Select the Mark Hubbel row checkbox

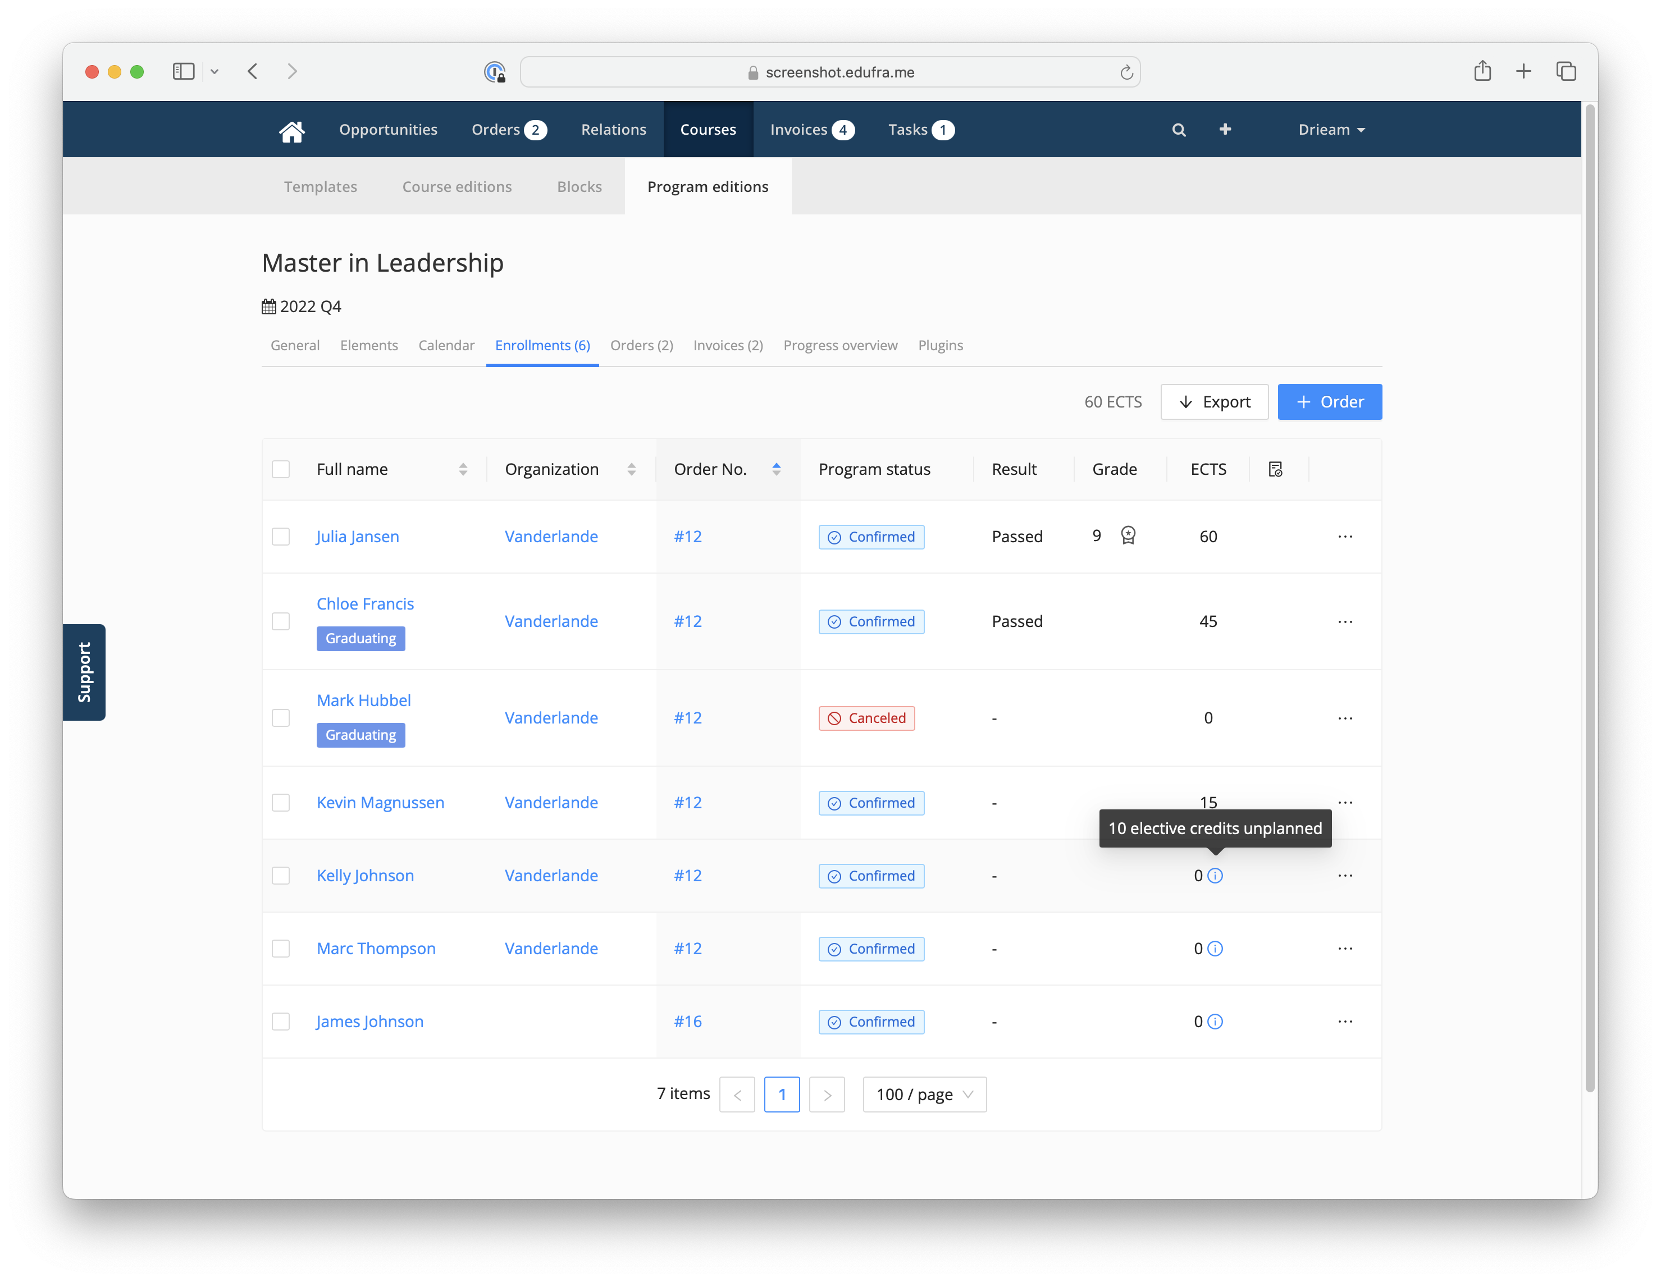coord(281,718)
